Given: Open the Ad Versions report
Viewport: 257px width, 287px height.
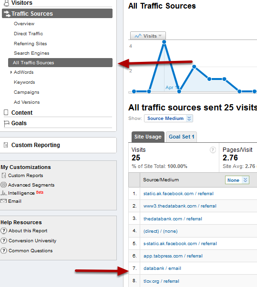Looking at the screenshot, I should pyautogui.click(x=27, y=102).
